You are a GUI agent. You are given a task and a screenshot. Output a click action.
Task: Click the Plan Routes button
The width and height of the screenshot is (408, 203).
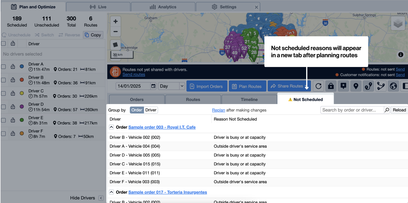(x=247, y=86)
